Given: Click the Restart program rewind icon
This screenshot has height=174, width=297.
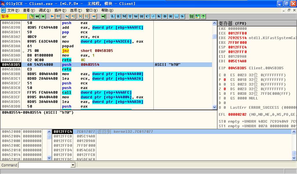Looking at the screenshot, I should (37, 17).
